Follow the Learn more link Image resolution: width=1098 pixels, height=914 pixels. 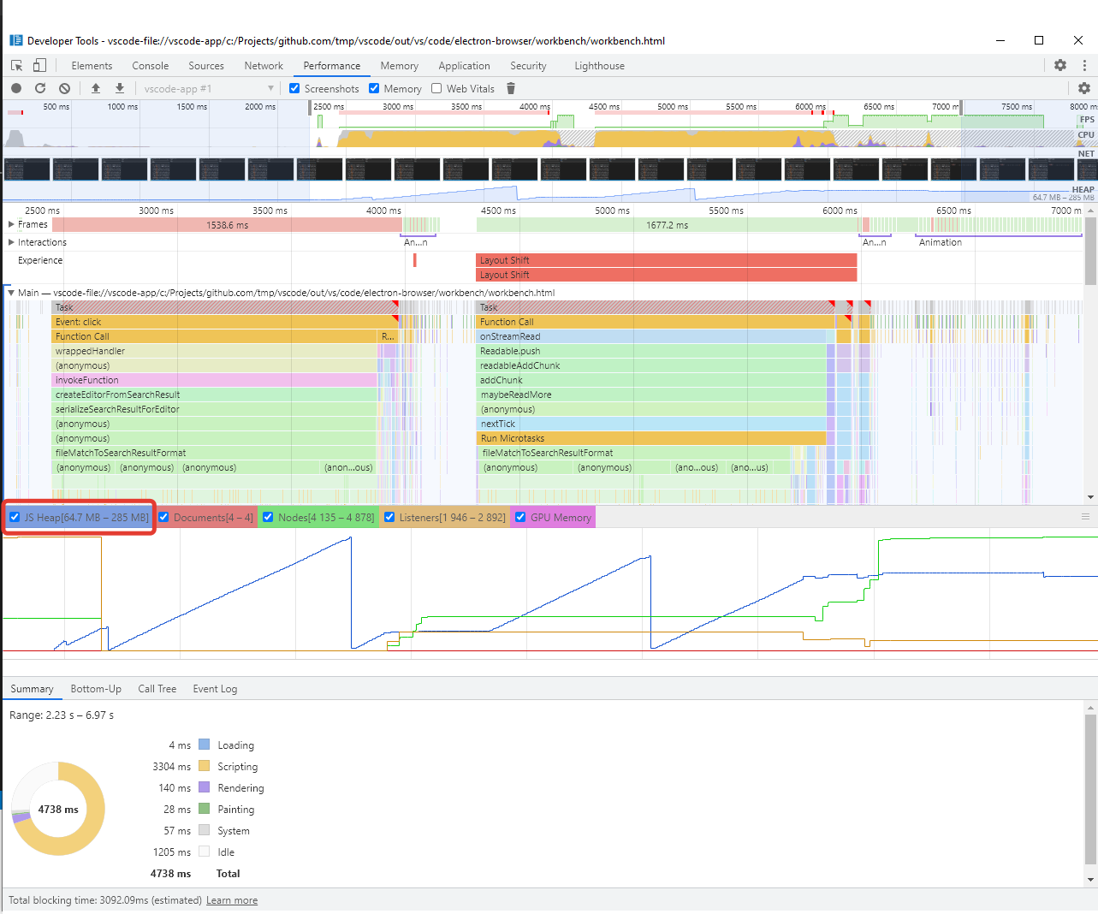232,900
